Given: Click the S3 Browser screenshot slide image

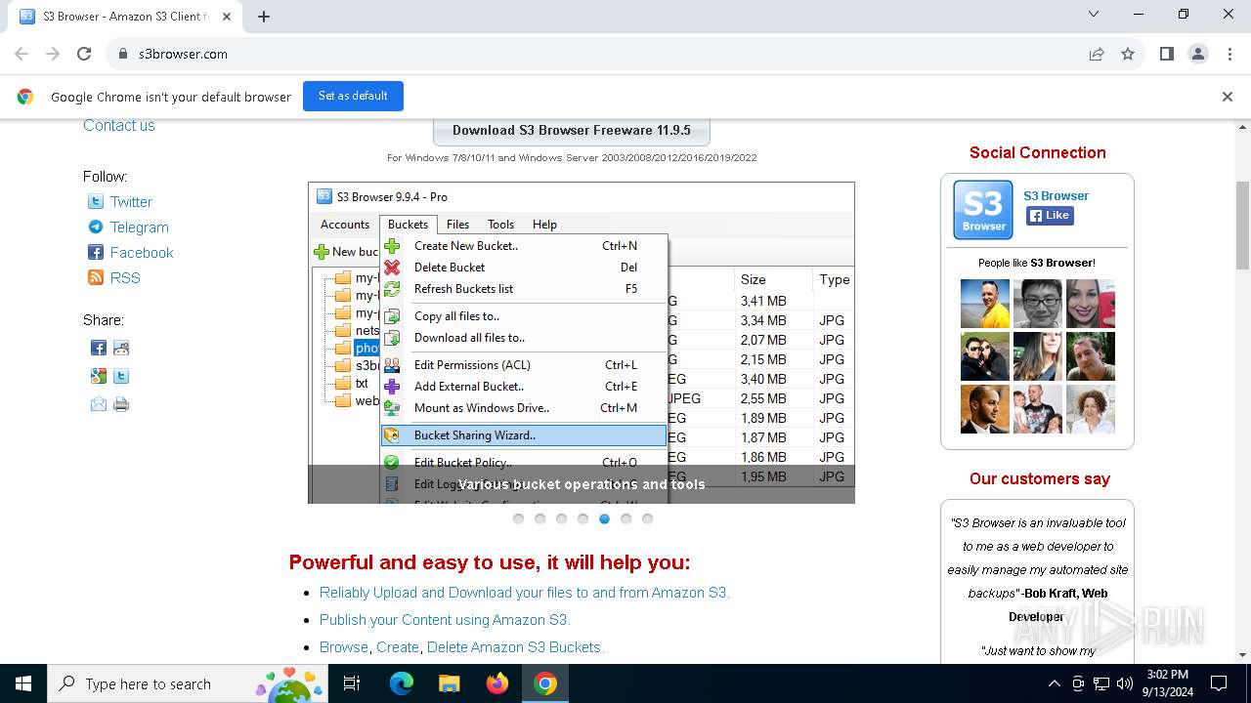Looking at the screenshot, I should point(582,343).
